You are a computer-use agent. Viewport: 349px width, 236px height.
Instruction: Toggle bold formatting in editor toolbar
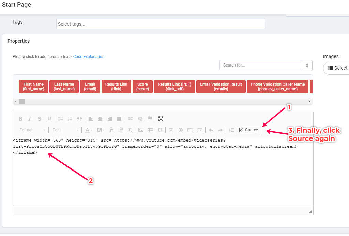(x=20, y=119)
